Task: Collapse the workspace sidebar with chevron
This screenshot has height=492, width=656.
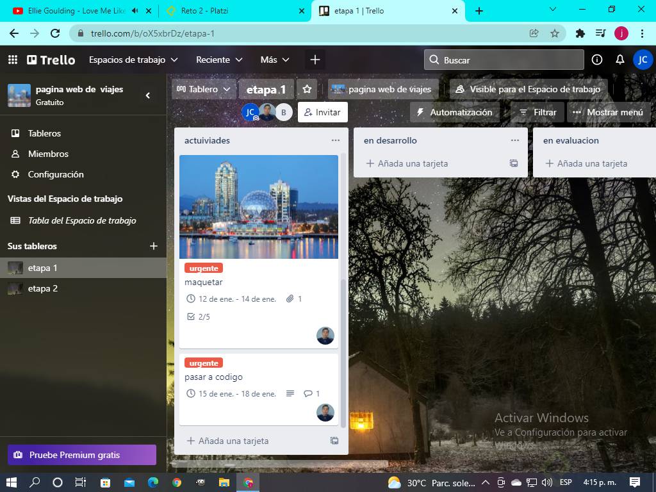Action: click(148, 95)
